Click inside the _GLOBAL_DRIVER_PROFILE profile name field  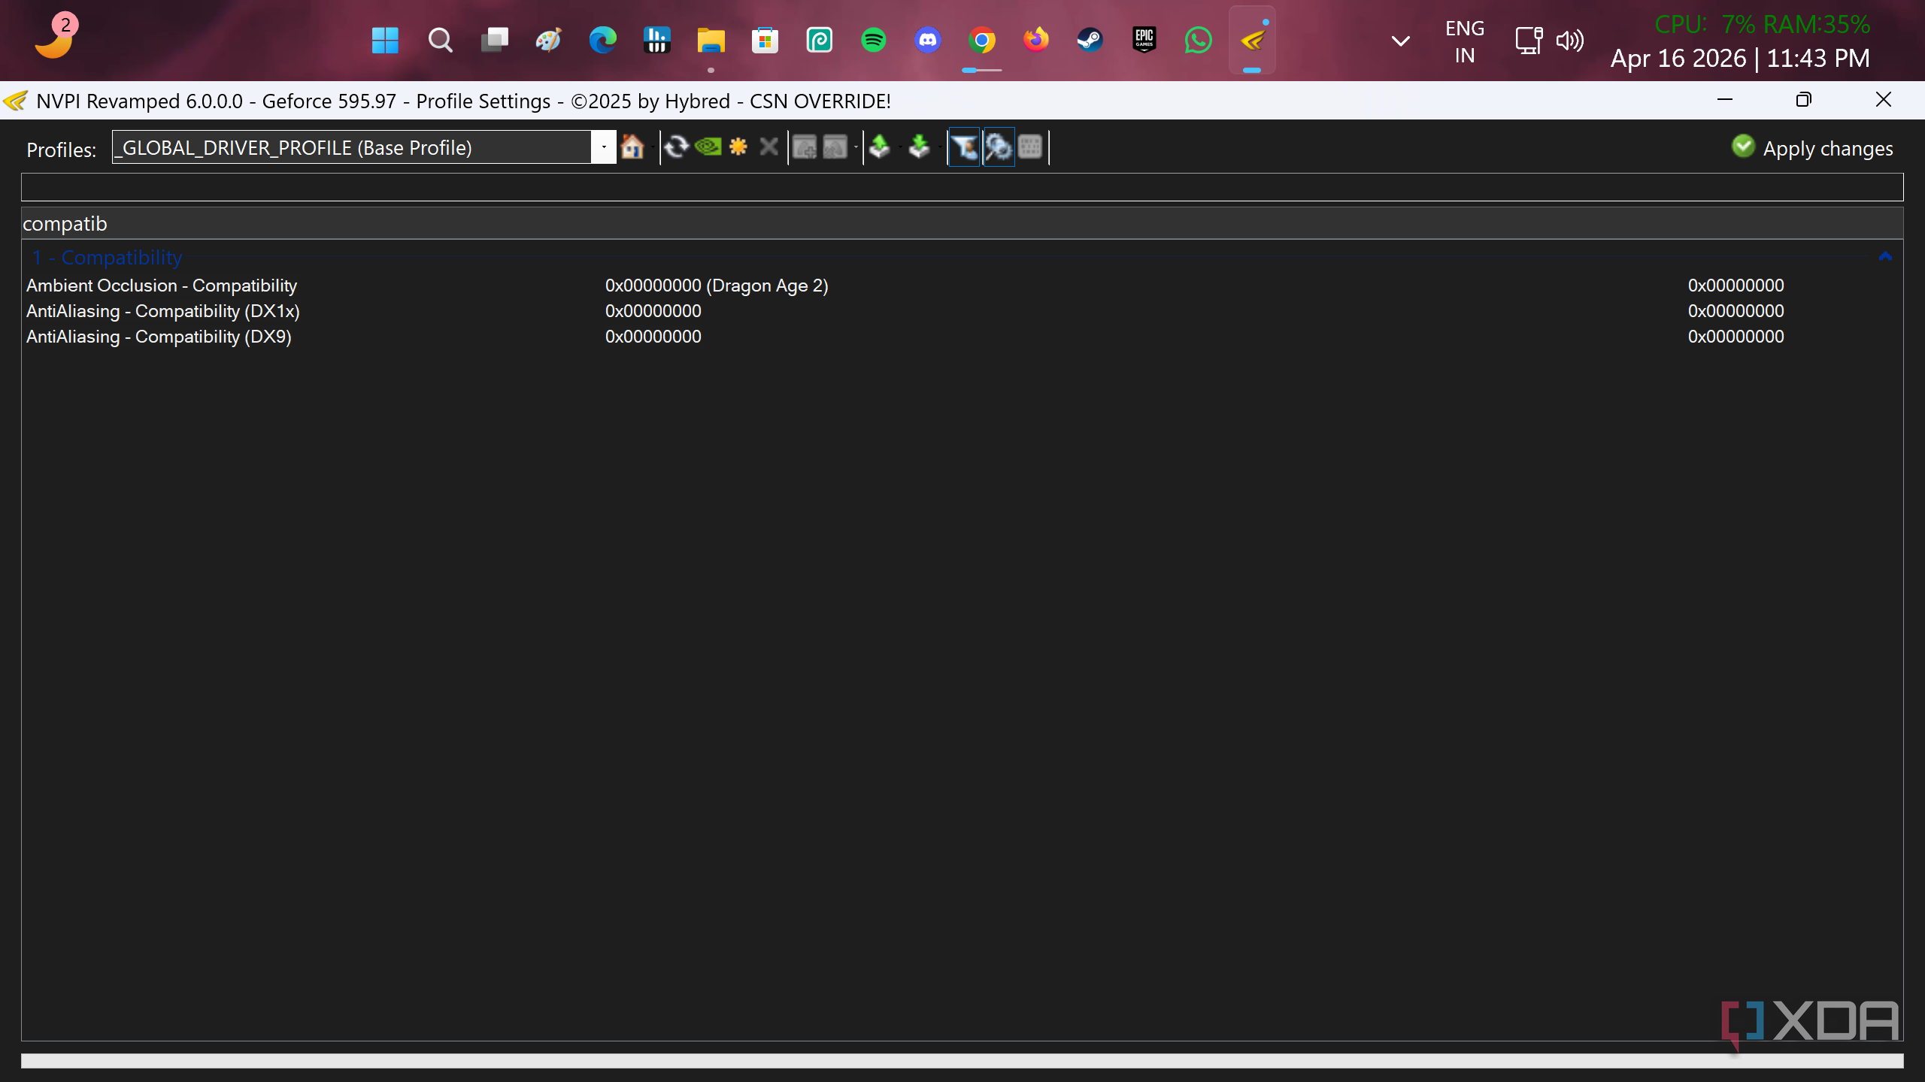pos(352,147)
